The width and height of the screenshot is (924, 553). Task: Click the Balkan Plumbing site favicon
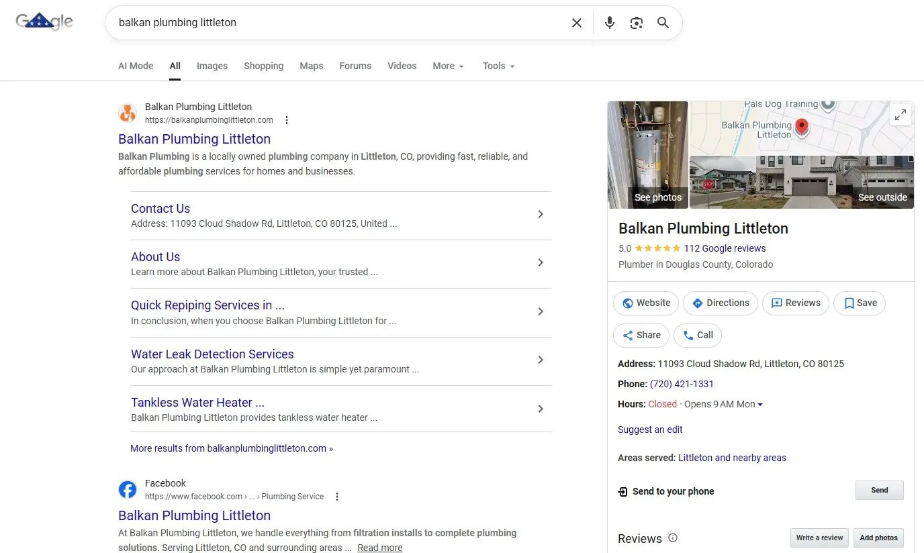click(x=128, y=113)
